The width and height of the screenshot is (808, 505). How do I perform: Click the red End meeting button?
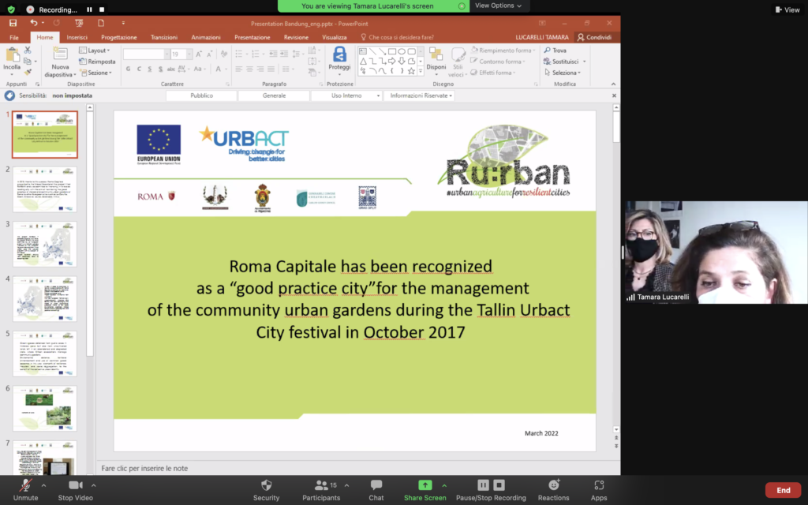click(783, 490)
